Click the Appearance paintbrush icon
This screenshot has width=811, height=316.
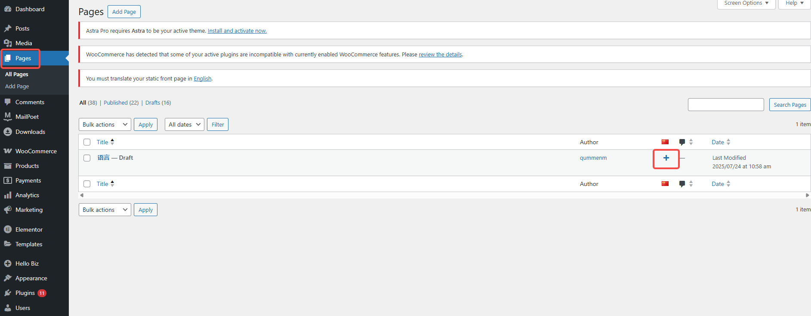8,278
